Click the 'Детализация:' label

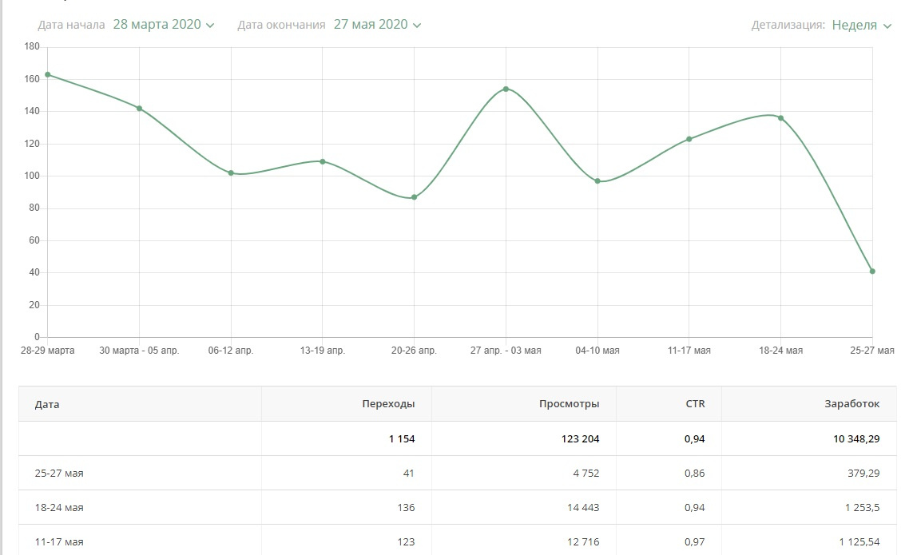pos(788,25)
